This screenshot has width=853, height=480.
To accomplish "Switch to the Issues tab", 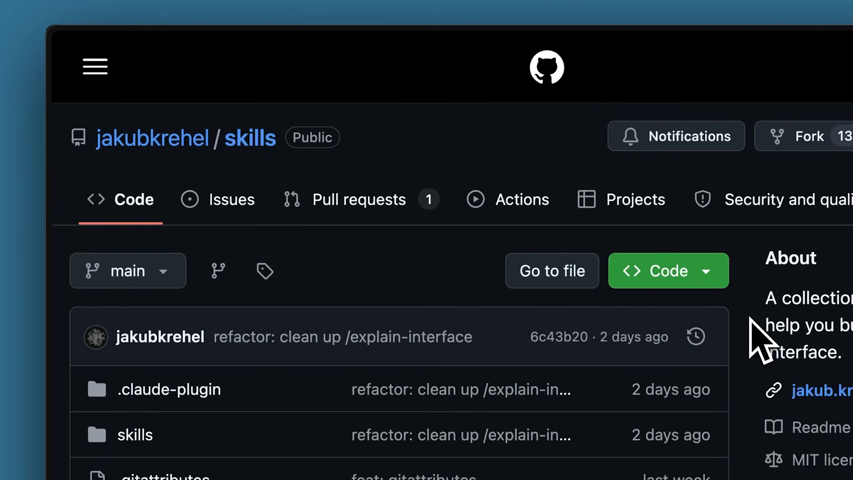I will coord(218,200).
